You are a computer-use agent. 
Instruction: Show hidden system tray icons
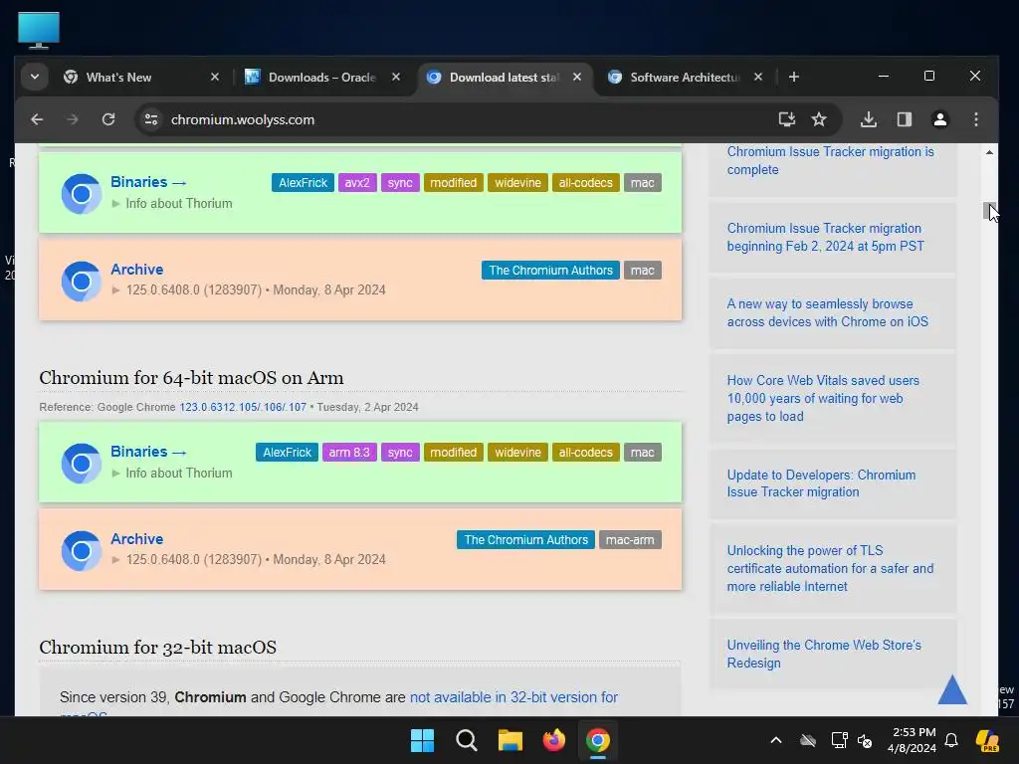[776, 740]
